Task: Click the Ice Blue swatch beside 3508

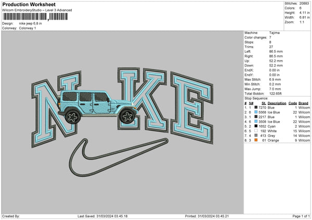Action: pyautogui.click(x=256, y=121)
